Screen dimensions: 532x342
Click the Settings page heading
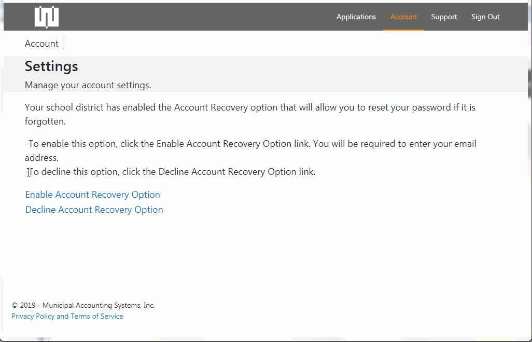coord(51,66)
